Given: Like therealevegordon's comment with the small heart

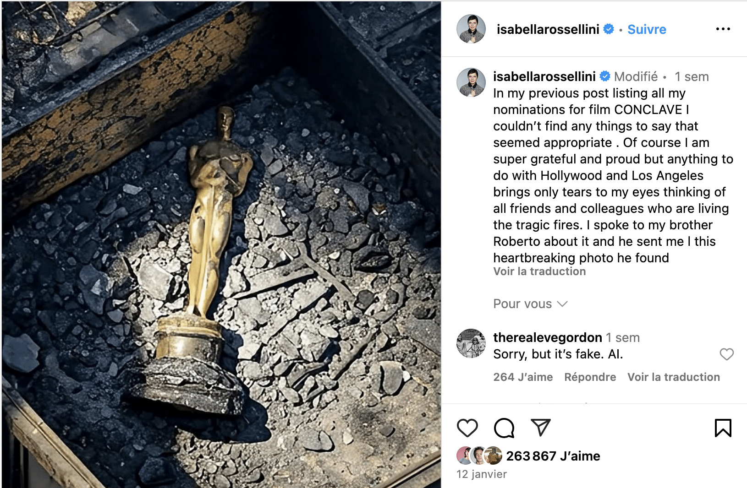Looking at the screenshot, I should (x=726, y=354).
